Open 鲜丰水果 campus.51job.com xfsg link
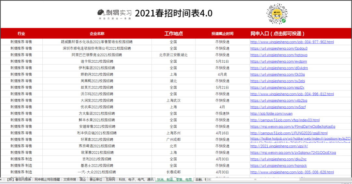The height and width of the screenshot is (184, 352). (x=285, y=120)
